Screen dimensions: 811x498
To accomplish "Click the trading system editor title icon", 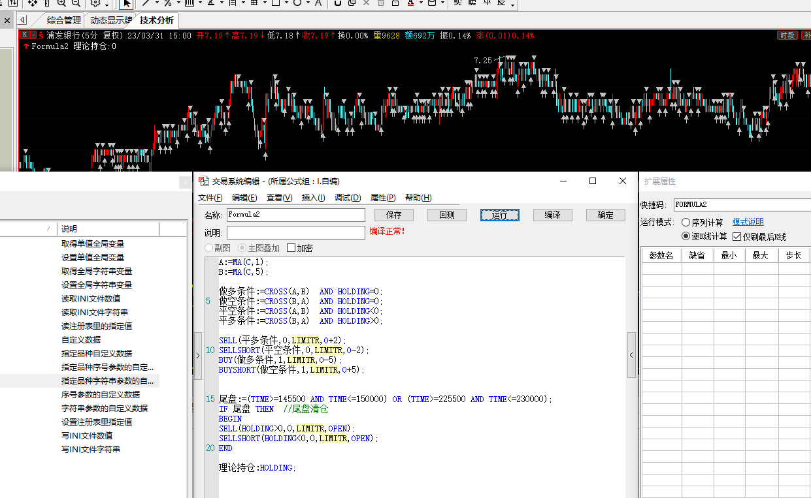I will 204,181.
